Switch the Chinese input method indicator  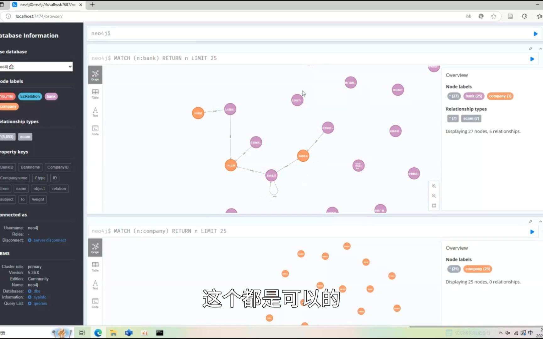click(530, 333)
